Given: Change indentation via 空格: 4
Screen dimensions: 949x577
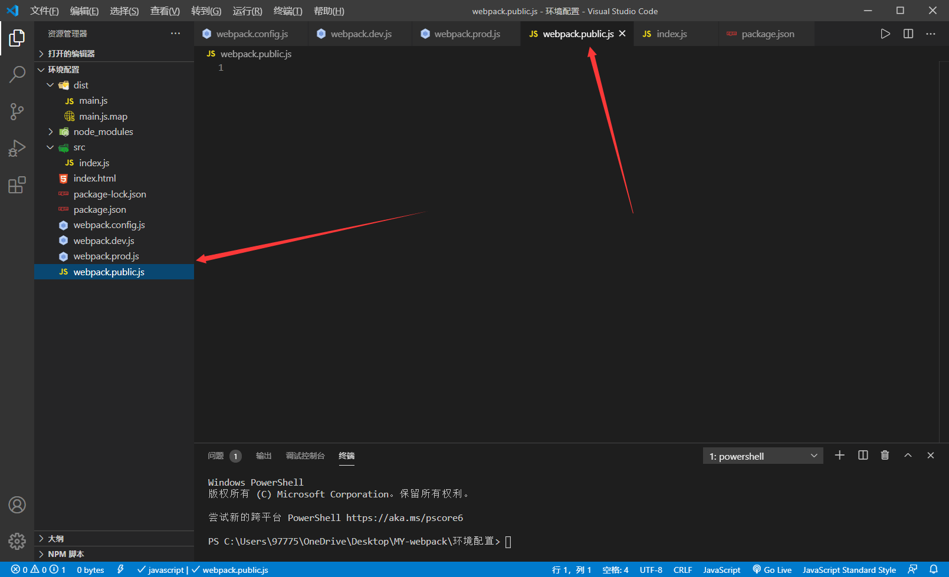Looking at the screenshot, I should coord(615,569).
